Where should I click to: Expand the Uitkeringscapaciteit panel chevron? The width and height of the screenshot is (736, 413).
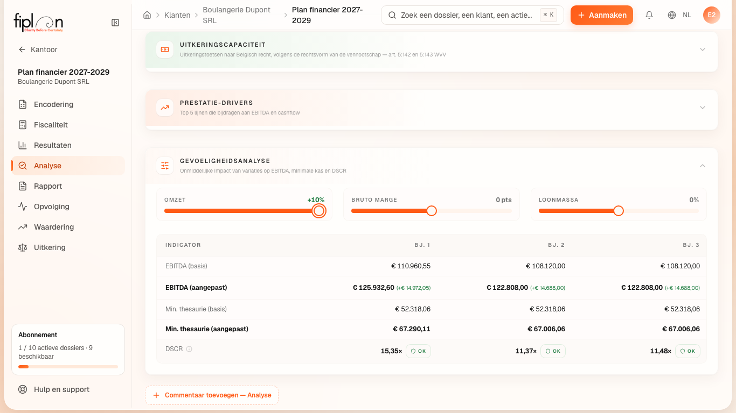point(703,49)
